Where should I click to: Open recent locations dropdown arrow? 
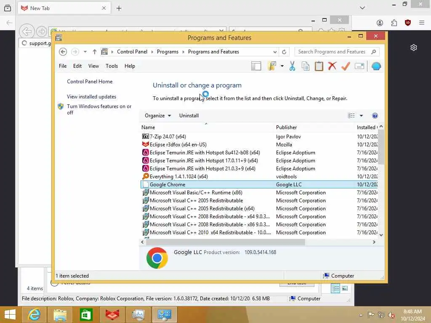(85, 52)
